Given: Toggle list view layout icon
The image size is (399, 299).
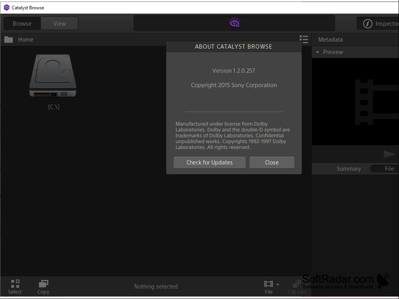Looking at the screenshot, I should pos(304,39).
